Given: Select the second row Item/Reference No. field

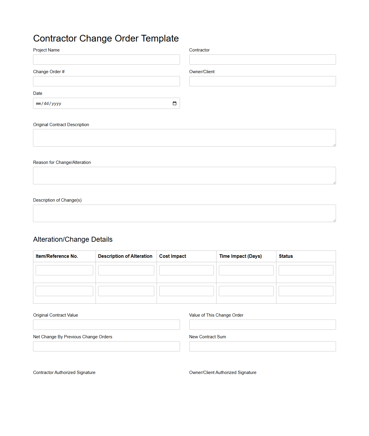Looking at the screenshot, I should pyautogui.click(x=64, y=291).
